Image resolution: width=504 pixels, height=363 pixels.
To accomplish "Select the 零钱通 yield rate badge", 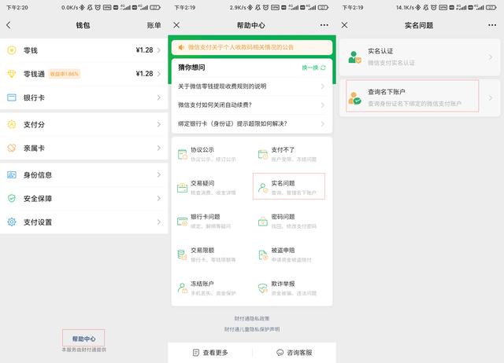I will pyautogui.click(x=65, y=74).
